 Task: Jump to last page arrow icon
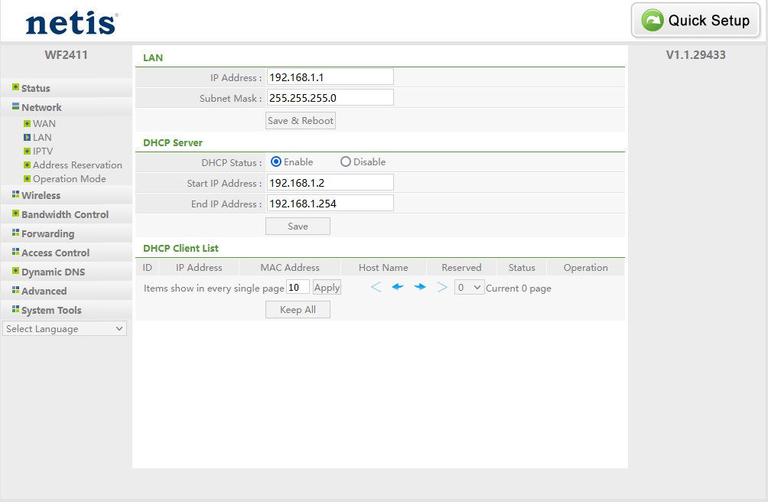point(442,288)
